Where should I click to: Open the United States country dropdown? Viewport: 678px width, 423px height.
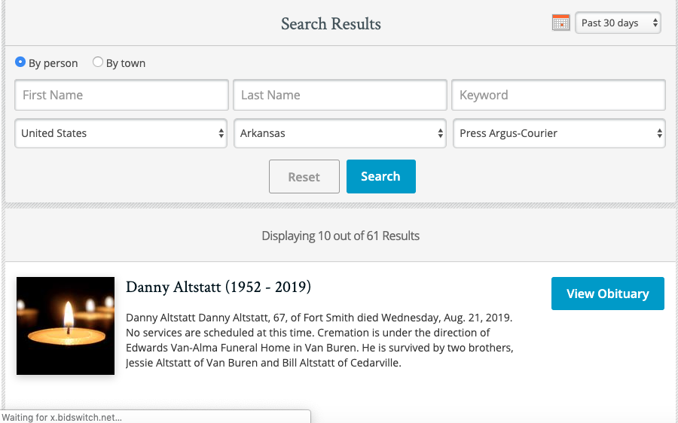click(x=121, y=133)
